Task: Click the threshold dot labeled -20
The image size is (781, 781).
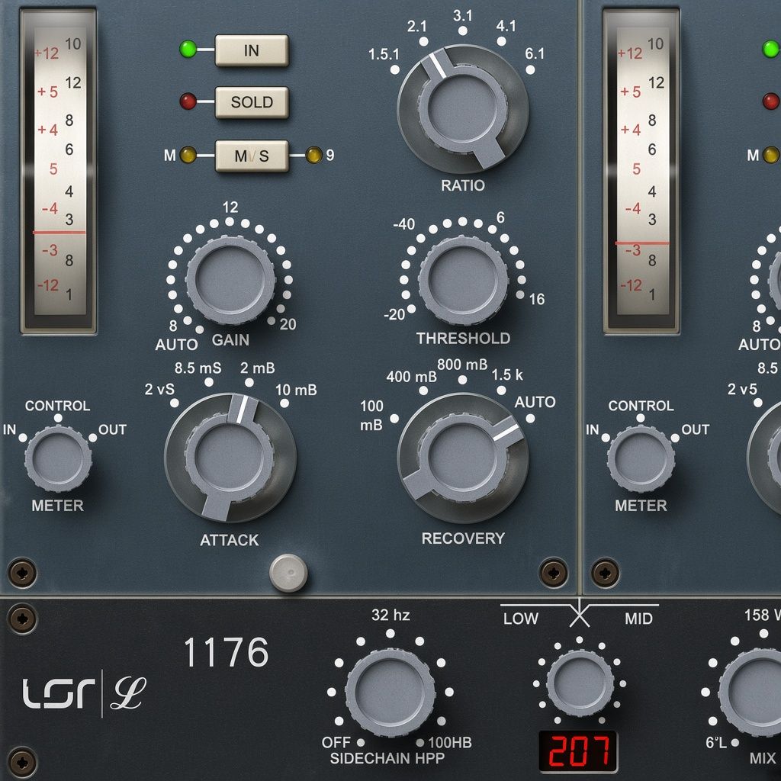Action: [411, 309]
